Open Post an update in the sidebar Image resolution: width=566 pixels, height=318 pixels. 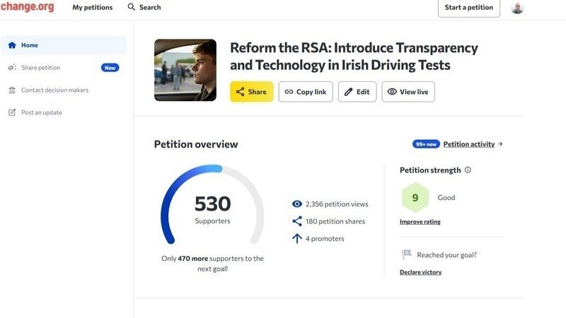pos(42,112)
